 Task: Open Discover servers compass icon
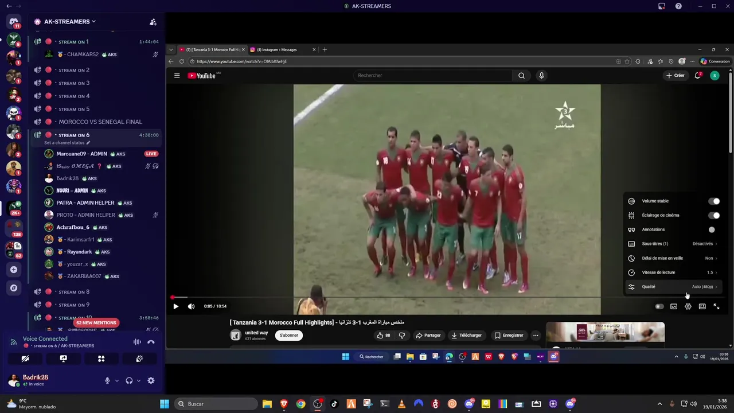(x=14, y=287)
